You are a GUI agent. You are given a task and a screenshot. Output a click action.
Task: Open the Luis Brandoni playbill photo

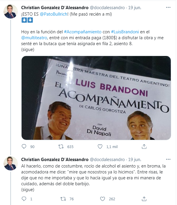[96, 98]
